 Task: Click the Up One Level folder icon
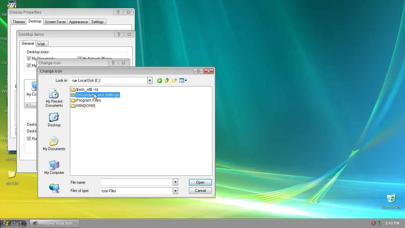(x=167, y=80)
